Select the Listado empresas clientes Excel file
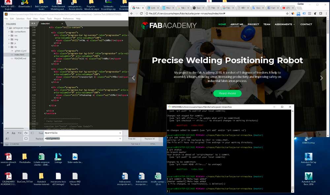This screenshot has height=195, width=330. pos(42,159)
